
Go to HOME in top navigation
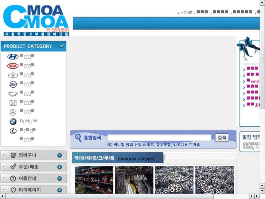pyautogui.click(x=186, y=13)
